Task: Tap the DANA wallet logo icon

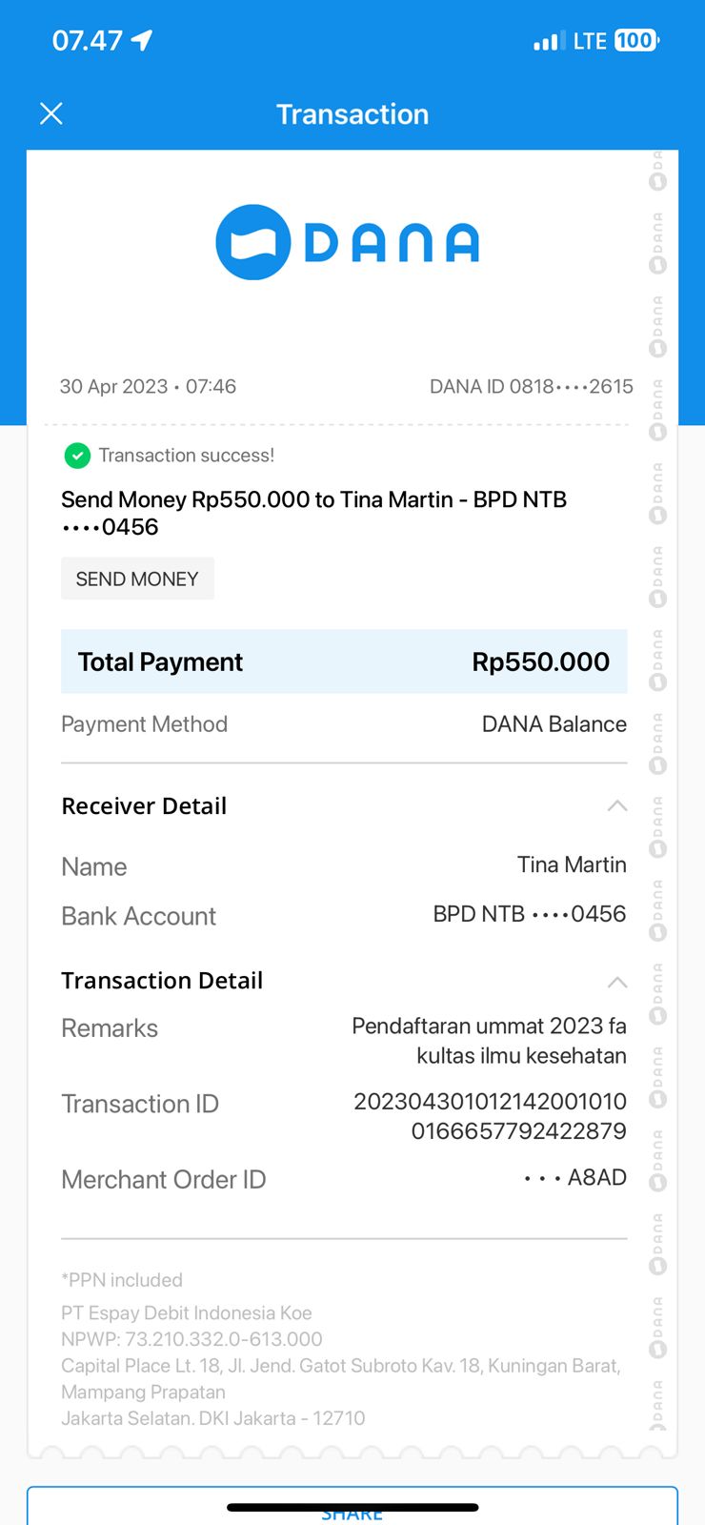Action: point(252,242)
